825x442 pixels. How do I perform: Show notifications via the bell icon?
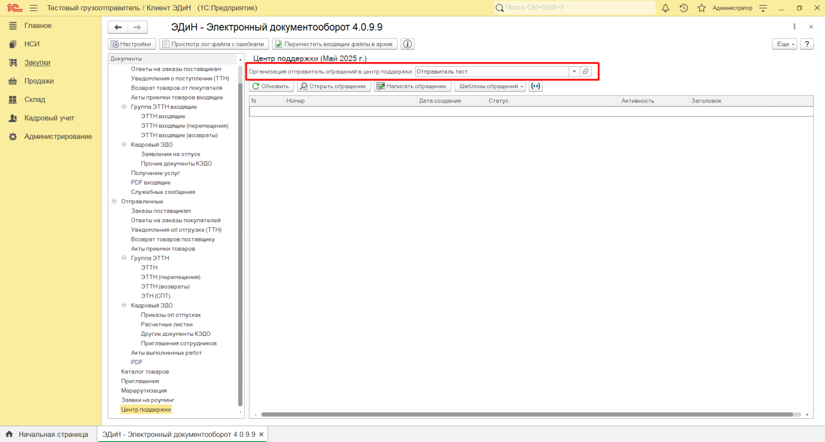pos(666,8)
